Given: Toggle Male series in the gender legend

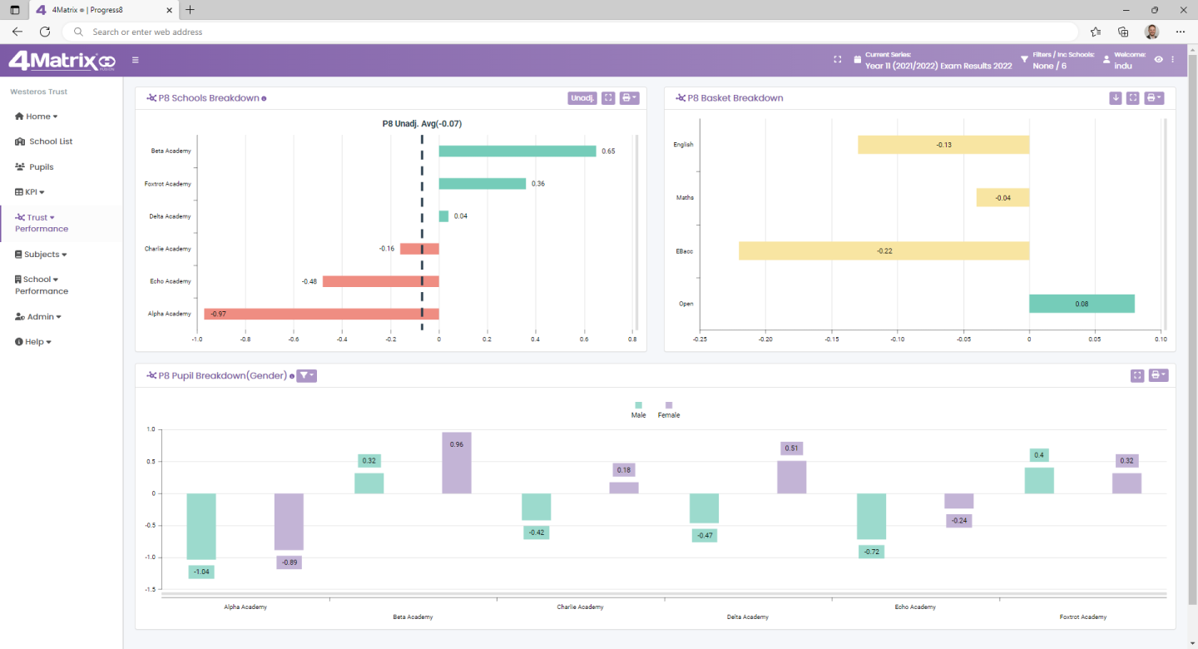Looking at the screenshot, I should [x=638, y=405].
